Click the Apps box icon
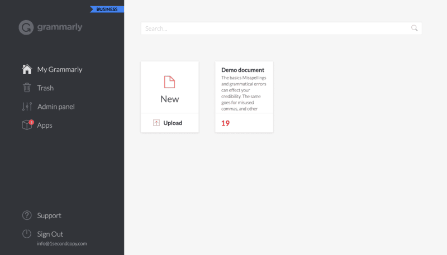Screen dimensions: 447x255 point(27,124)
